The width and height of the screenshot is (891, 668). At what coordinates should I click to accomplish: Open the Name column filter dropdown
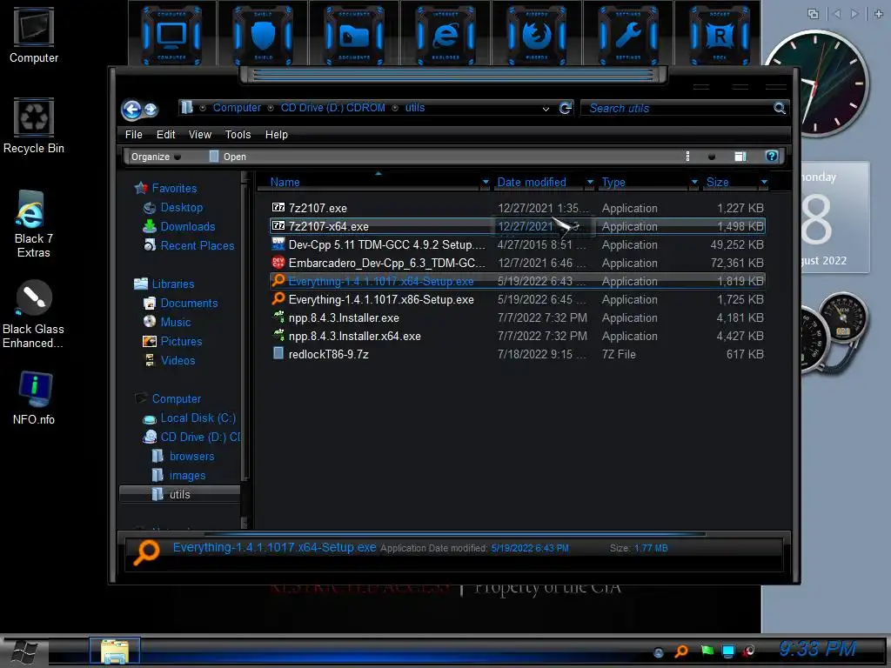point(486,183)
